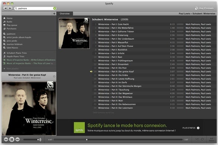Click the green search go arrow
Image resolution: width=218 pixels, height=145 pixels.
[x=55, y=9]
